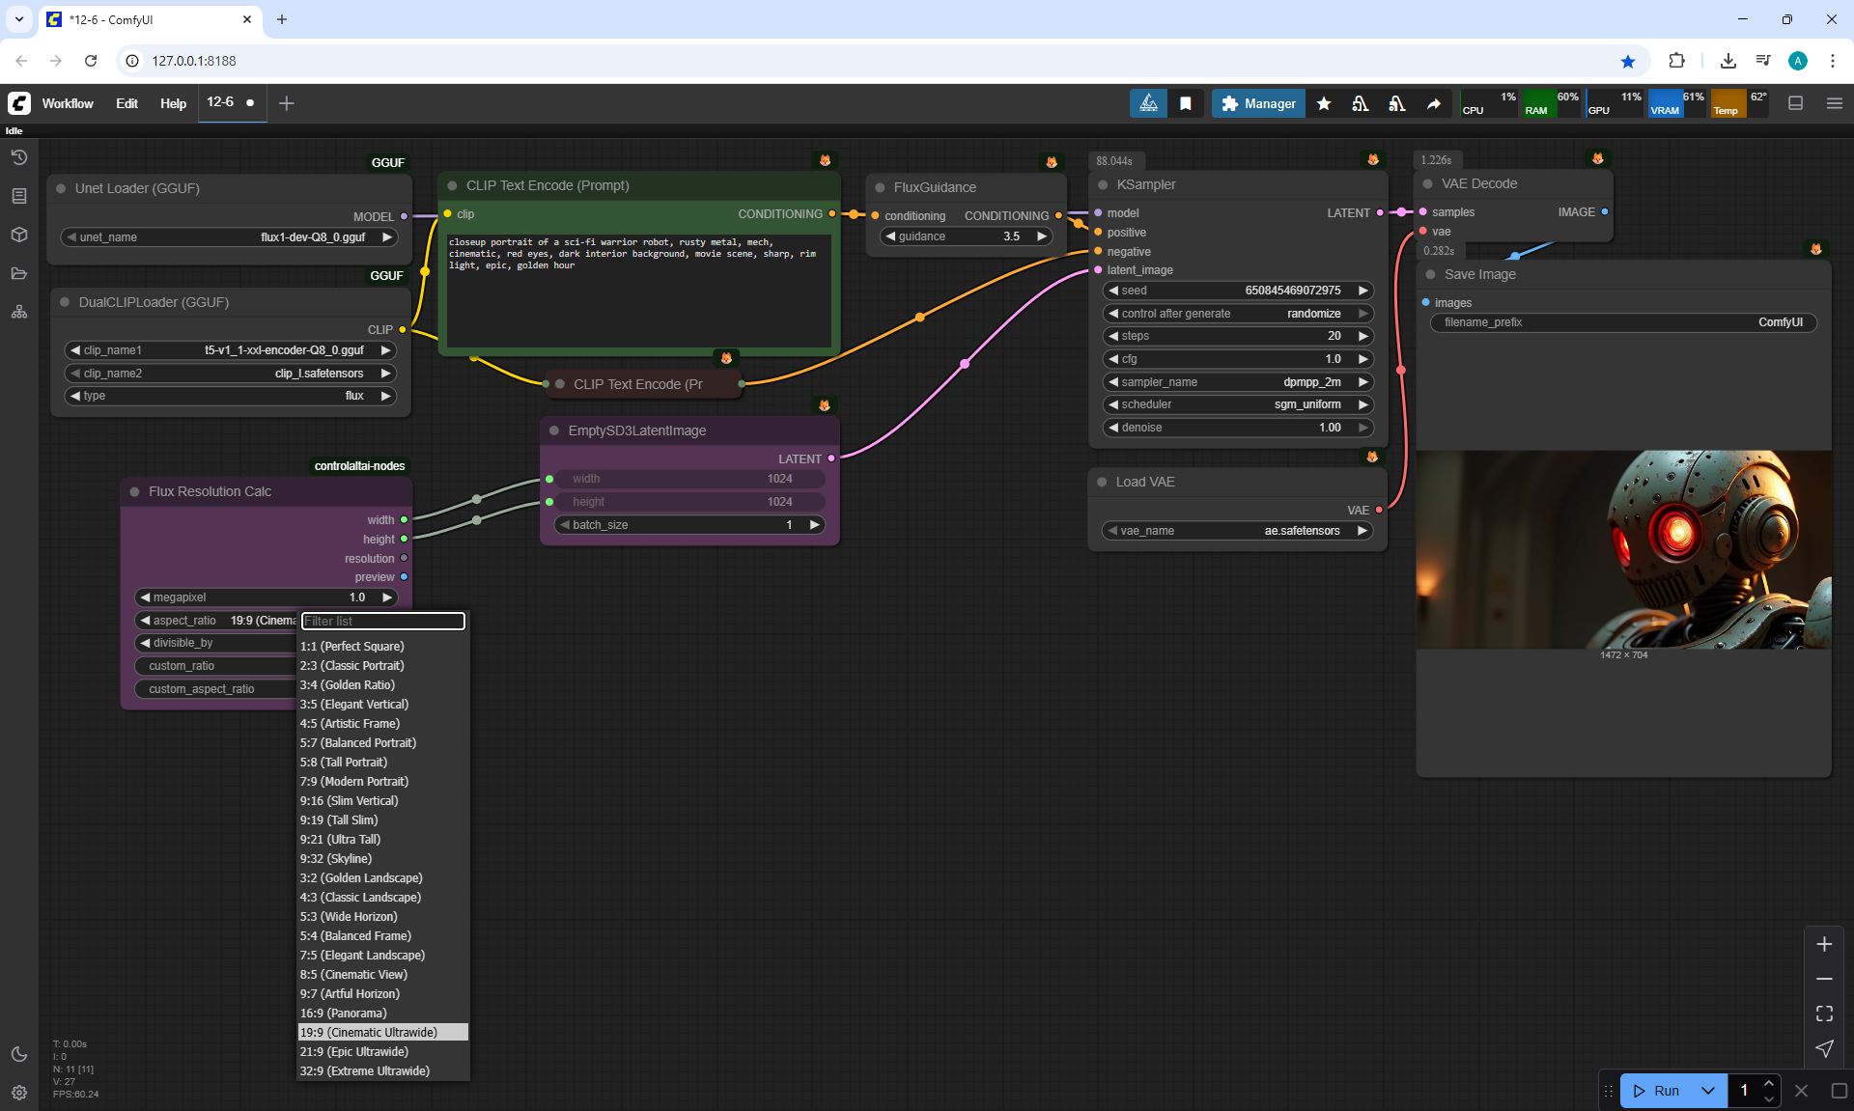Open the node library book icon

coord(18,196)
